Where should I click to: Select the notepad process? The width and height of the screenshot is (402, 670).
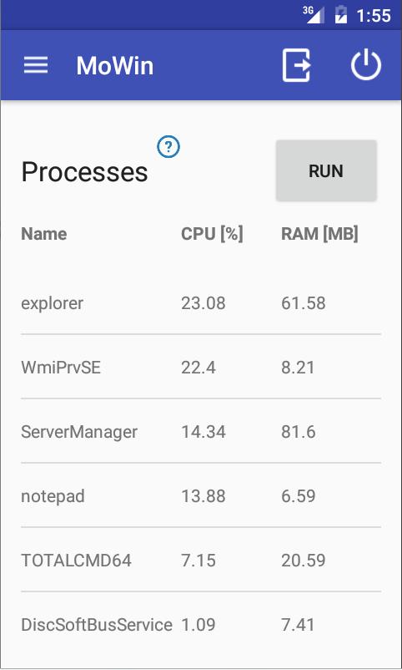coord(200,495)
